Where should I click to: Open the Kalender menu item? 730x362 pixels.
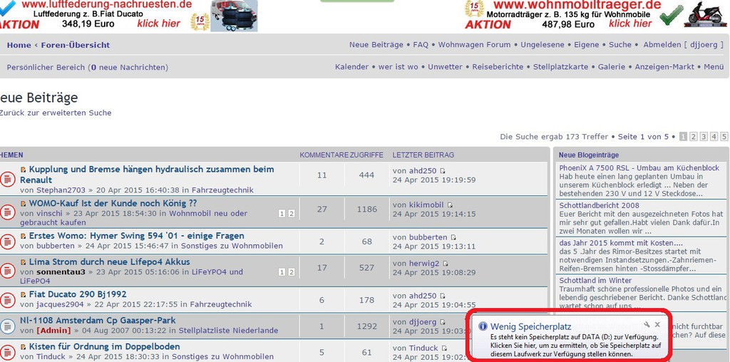tap(352, 67)
